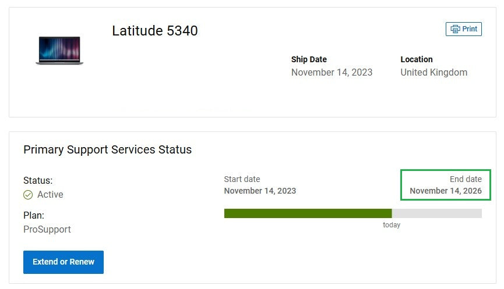Click the today marker under progress bar
Viewport: 504px width, 289px height.
(x=392, y=225)
